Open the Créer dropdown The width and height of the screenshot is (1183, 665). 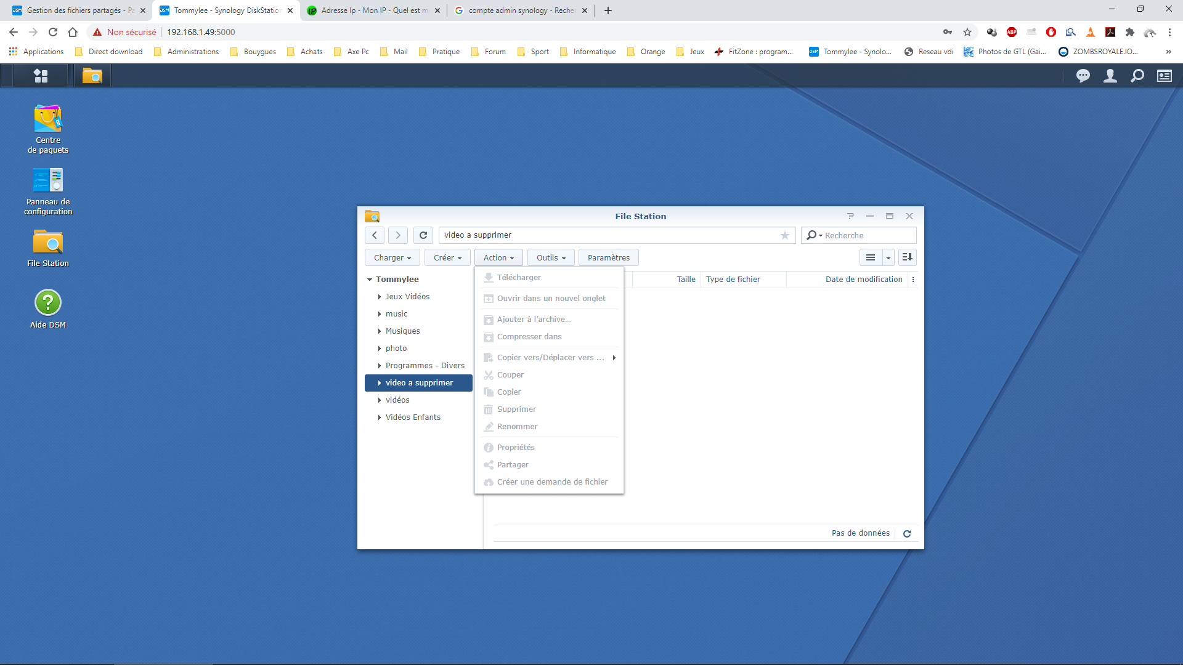pos(447,257)
